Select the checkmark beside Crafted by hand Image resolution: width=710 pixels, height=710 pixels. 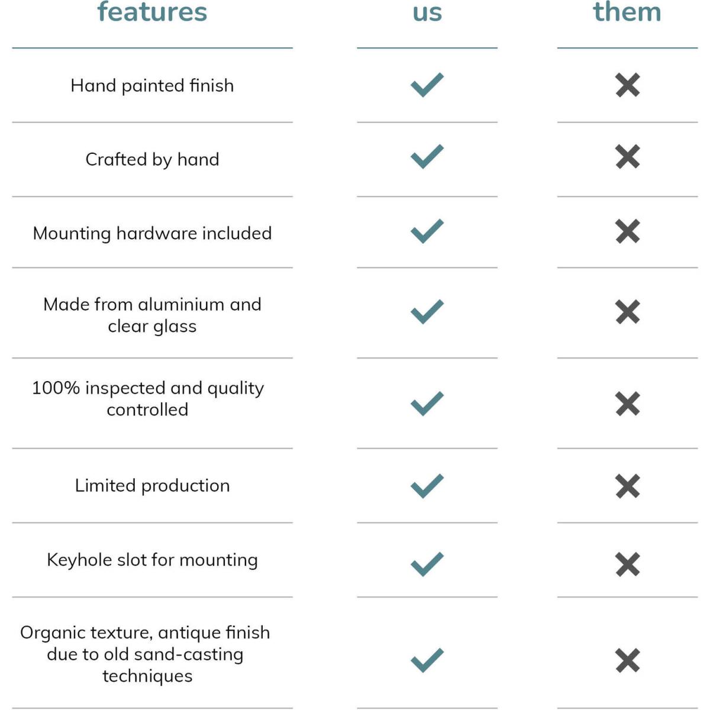pos(427,157)
